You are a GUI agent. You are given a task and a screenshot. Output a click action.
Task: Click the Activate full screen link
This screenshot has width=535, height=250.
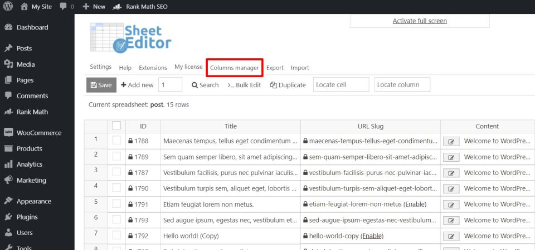pos(420,21)
